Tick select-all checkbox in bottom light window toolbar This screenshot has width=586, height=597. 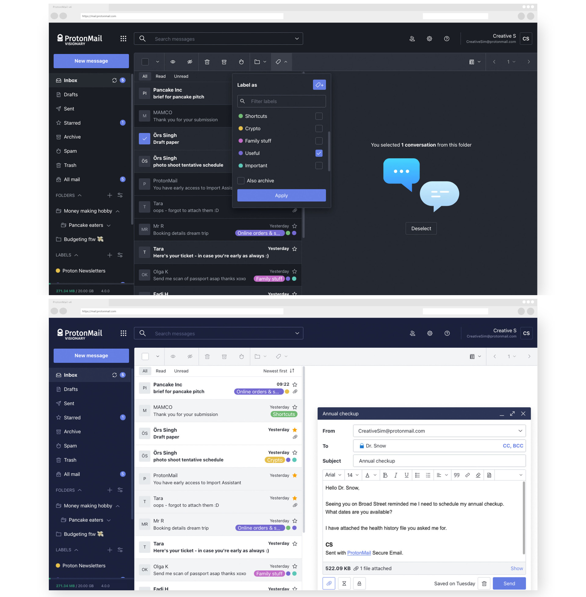point(145,356)
